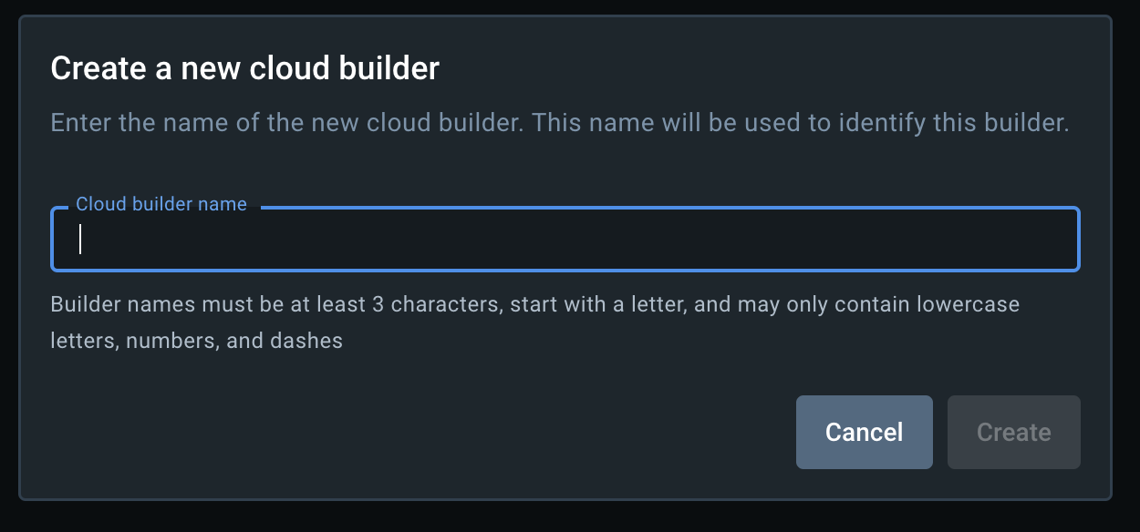Click the Cloud builder name input field
The image size is (1140, 532).
[565, 240]
